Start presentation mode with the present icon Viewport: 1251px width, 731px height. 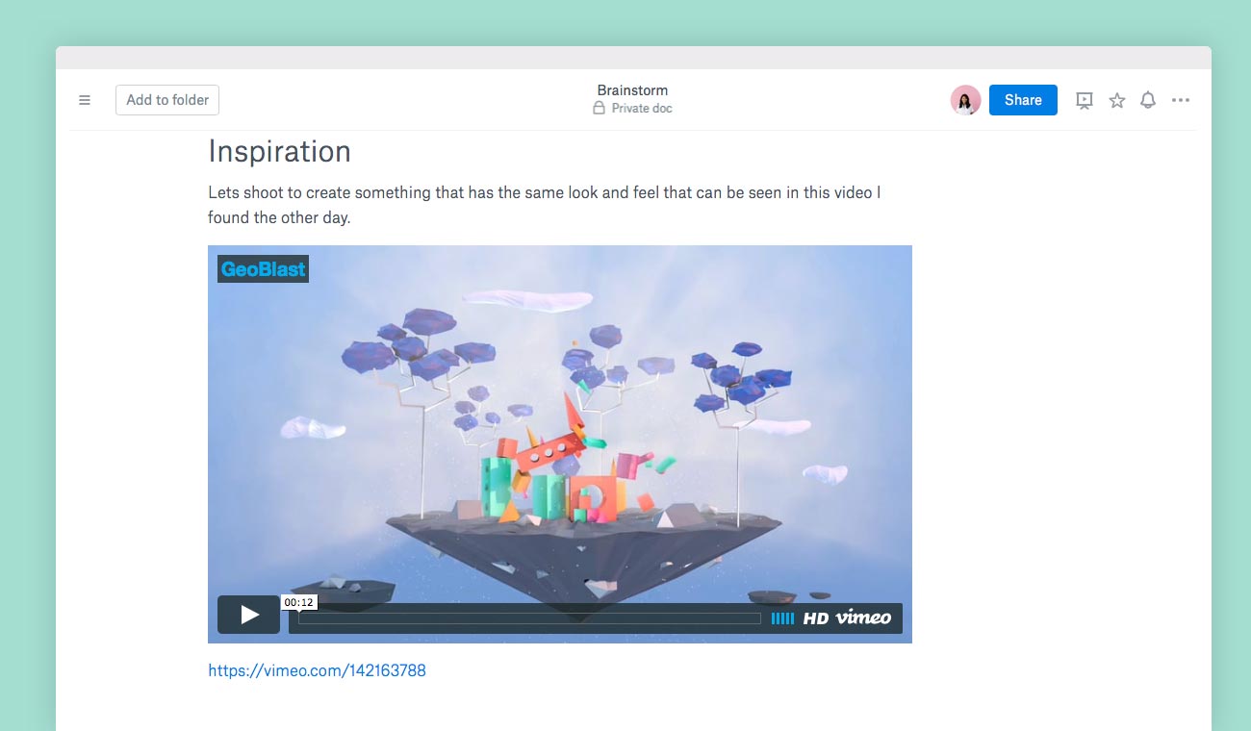click(1085, 100)
